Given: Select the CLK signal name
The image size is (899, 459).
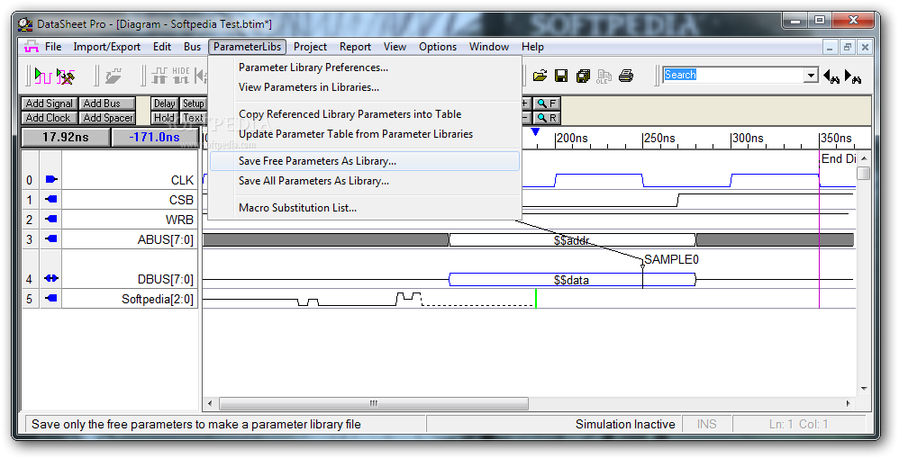Looking at the screenshot, I should coord(182,180).
